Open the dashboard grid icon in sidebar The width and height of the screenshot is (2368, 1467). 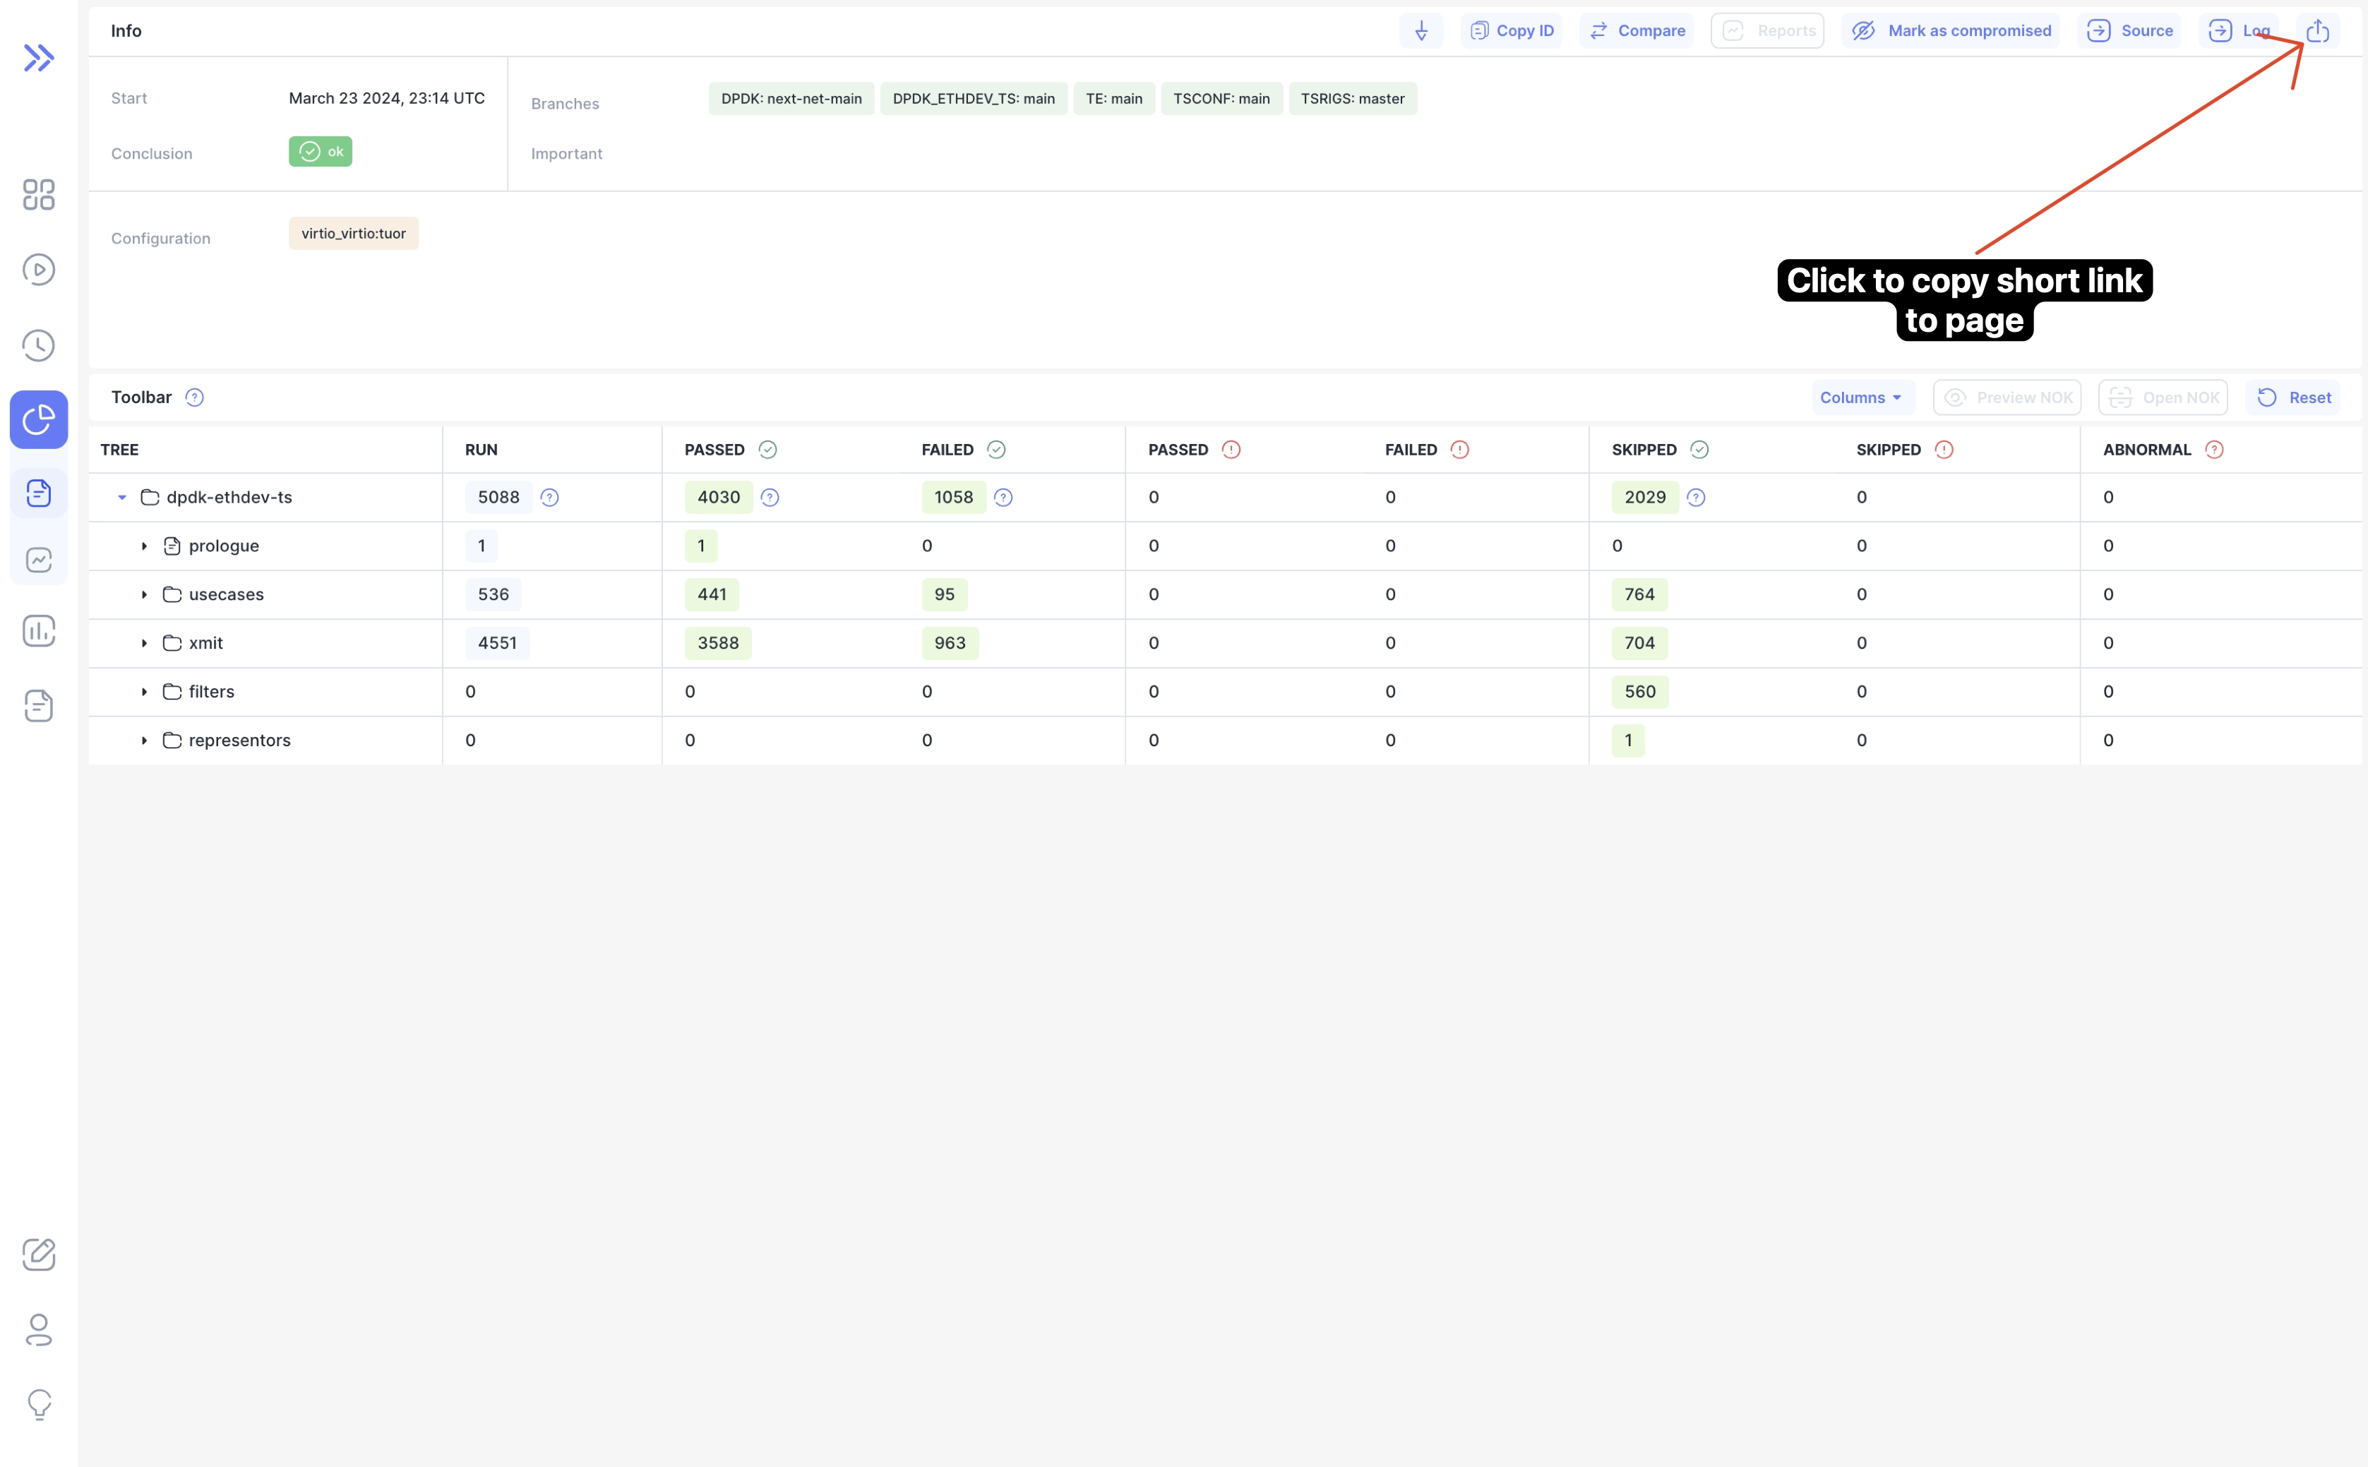click(39, 195)
